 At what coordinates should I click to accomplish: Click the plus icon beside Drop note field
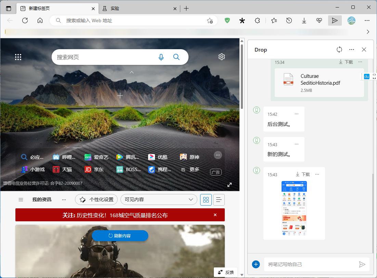(256, 264)
